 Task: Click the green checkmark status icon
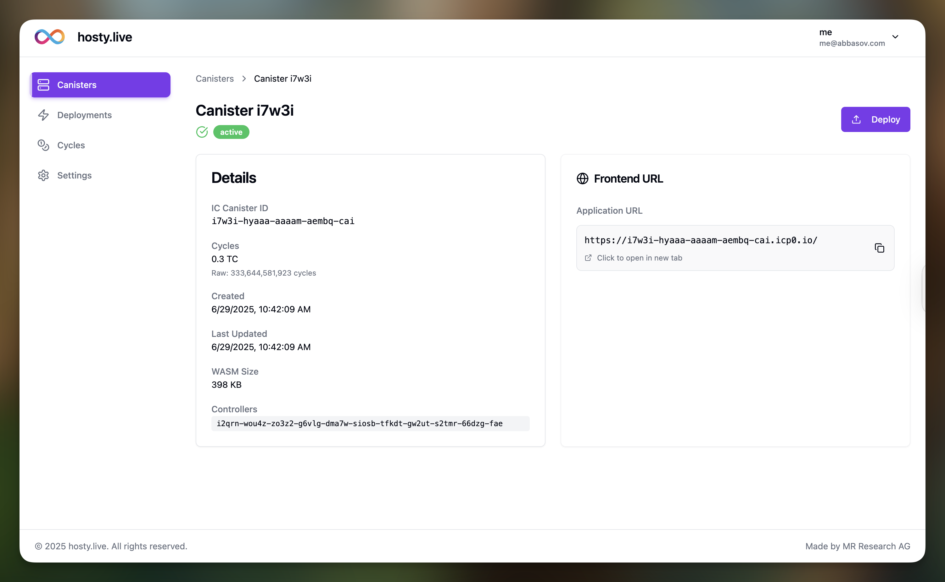click(202, 132)
